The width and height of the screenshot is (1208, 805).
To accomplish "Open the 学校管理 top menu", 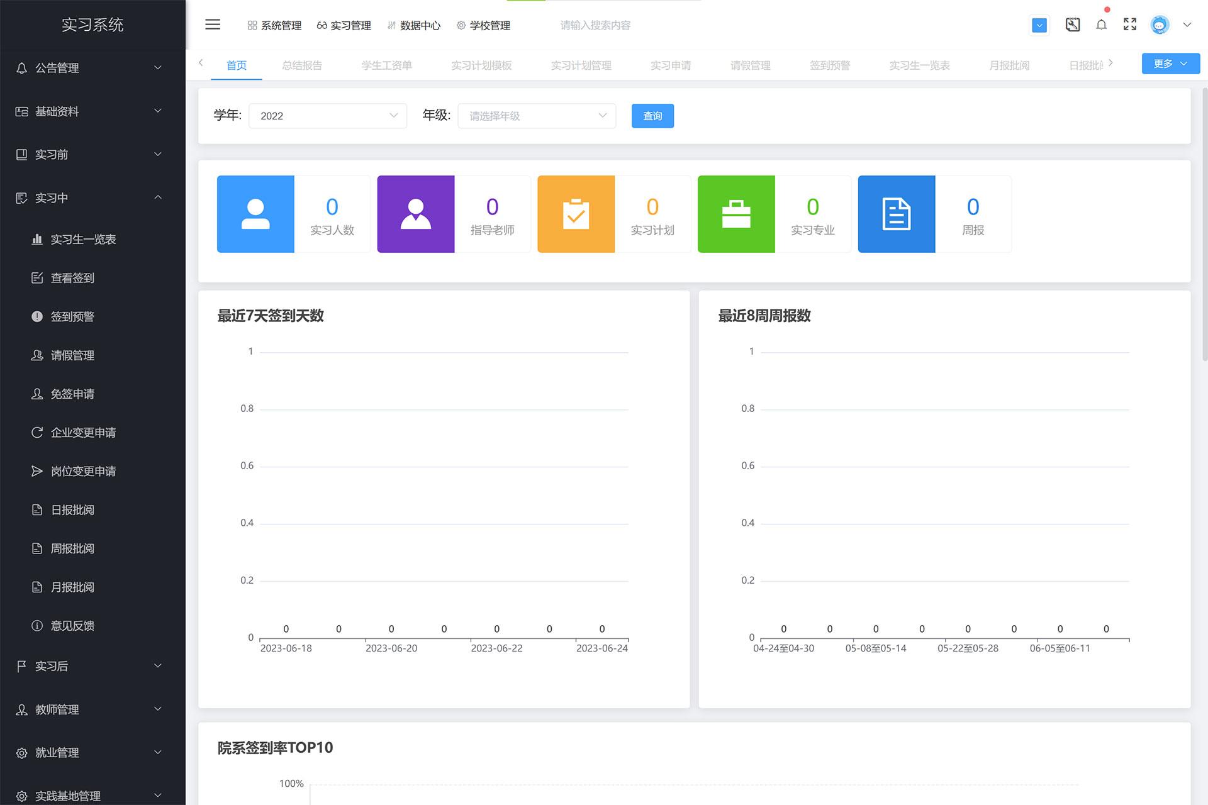I will 483,25.
